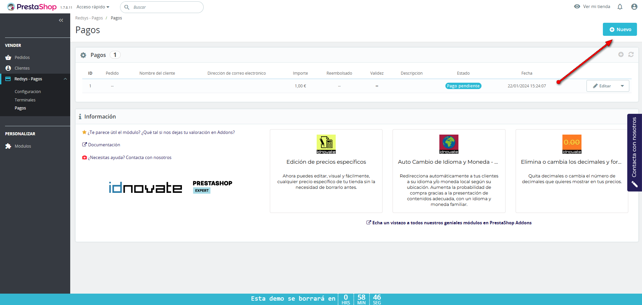Click the Auto Cambio de Idioma y Moneda title

click(x=448, y=162)
